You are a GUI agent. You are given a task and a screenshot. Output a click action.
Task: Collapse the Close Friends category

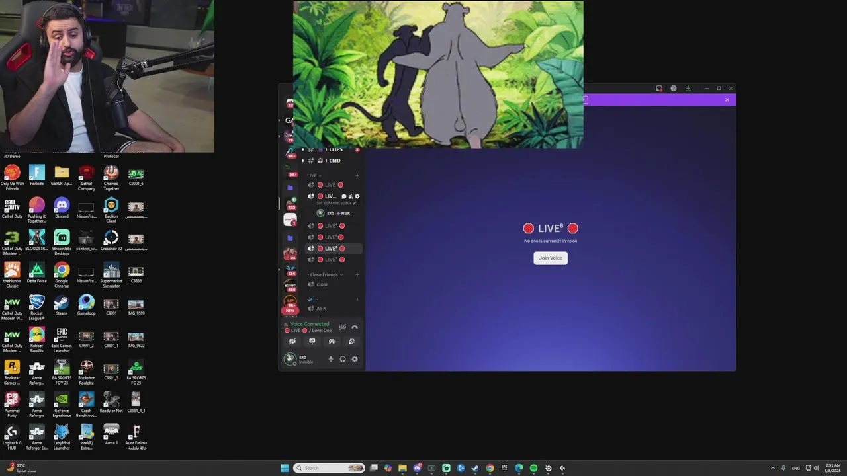click(324, 274)
